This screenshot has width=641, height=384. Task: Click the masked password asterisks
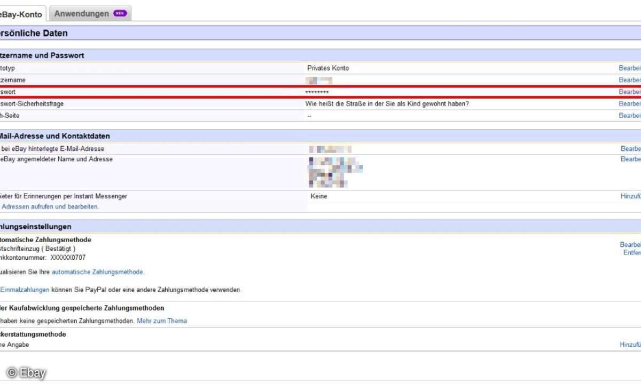coord(317,92)
